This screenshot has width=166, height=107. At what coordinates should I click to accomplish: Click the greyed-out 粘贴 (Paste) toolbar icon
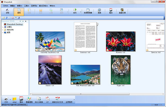[x=29, y=10]
